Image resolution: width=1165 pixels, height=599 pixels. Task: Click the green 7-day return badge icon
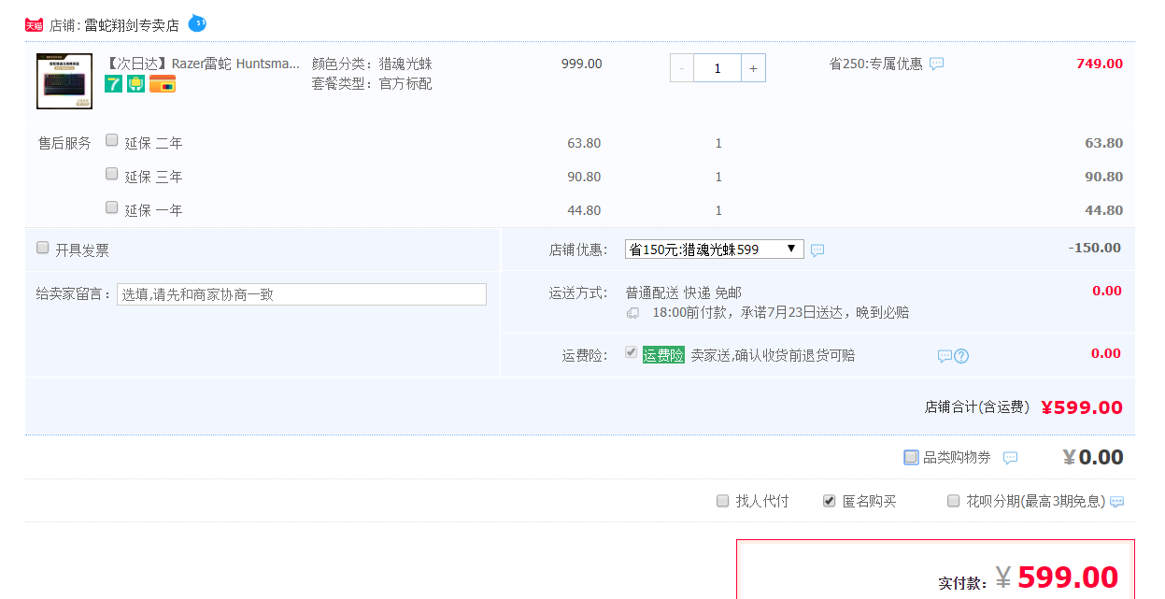pyautogui.click(x=114, y=84)
